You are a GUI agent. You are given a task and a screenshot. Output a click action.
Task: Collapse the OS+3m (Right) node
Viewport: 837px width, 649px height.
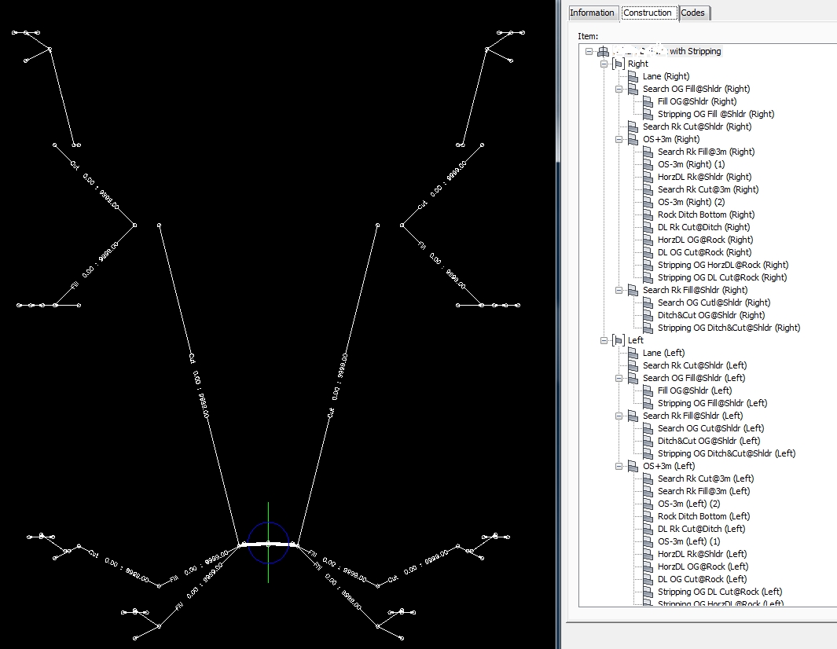[619, 138]
